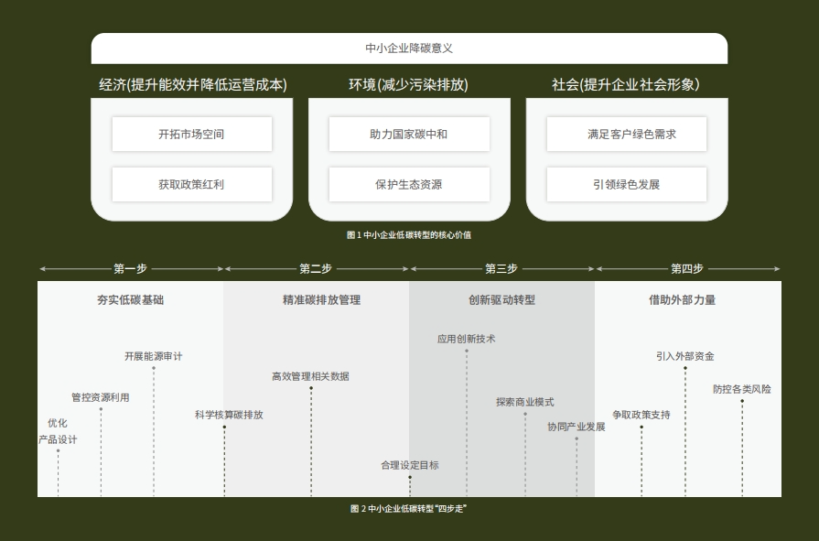Click the 合理设定目标 marker label
This screenshot has width=819, height=541.
coord(409,465)
